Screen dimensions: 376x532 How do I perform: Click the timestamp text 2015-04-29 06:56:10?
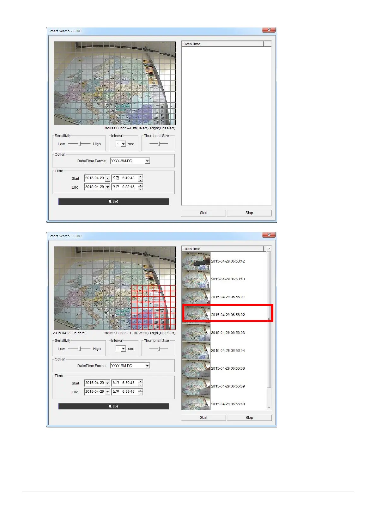[228, 404]
